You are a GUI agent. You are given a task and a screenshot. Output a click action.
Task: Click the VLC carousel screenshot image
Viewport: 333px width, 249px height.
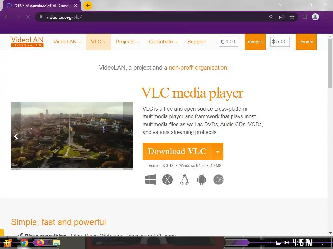[x=72, y=136]
